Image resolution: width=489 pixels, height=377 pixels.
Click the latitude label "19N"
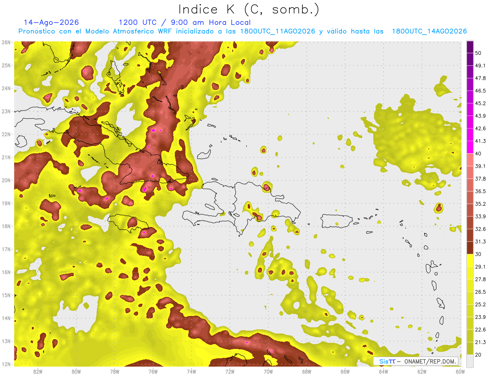coord(6,203)
